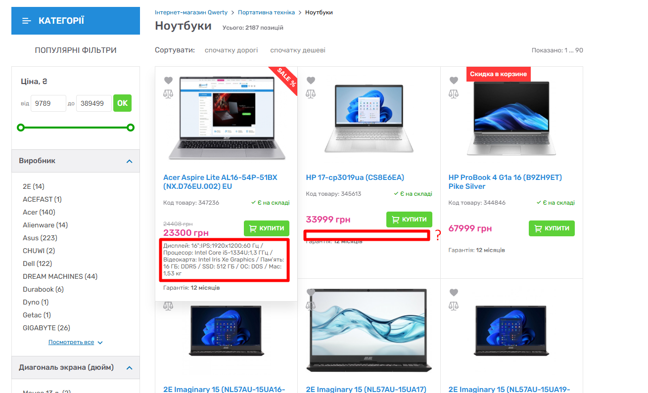The width and height of the screenshot is (648, 393).
Task: Compare Acer Aspire Lite using scales icon
Action: point(168,93)
